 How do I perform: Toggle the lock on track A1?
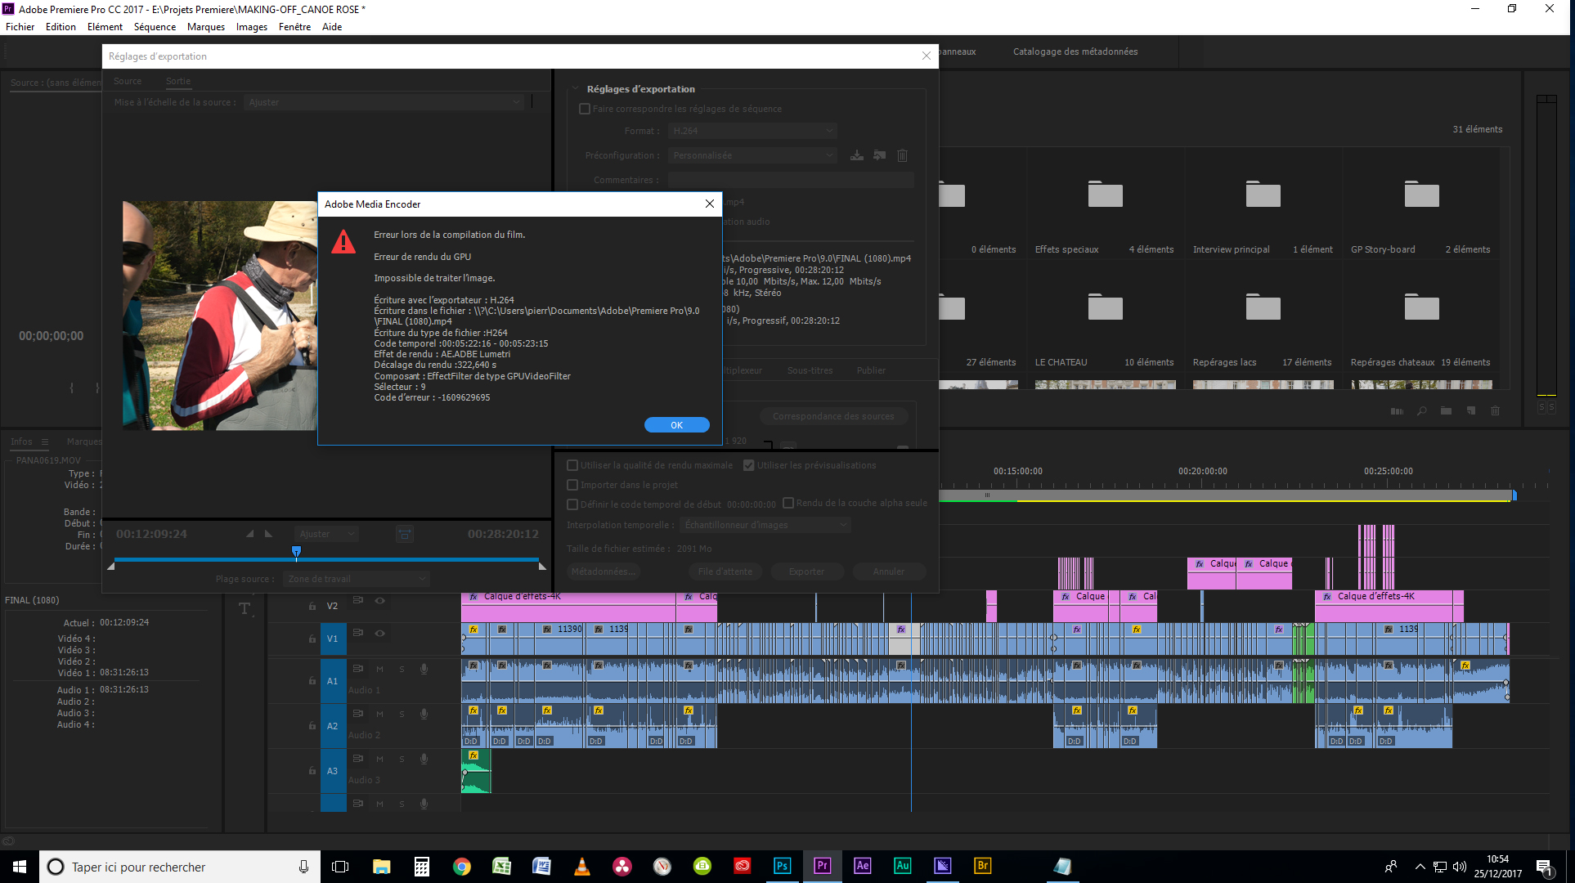click(x=312, y=680)
